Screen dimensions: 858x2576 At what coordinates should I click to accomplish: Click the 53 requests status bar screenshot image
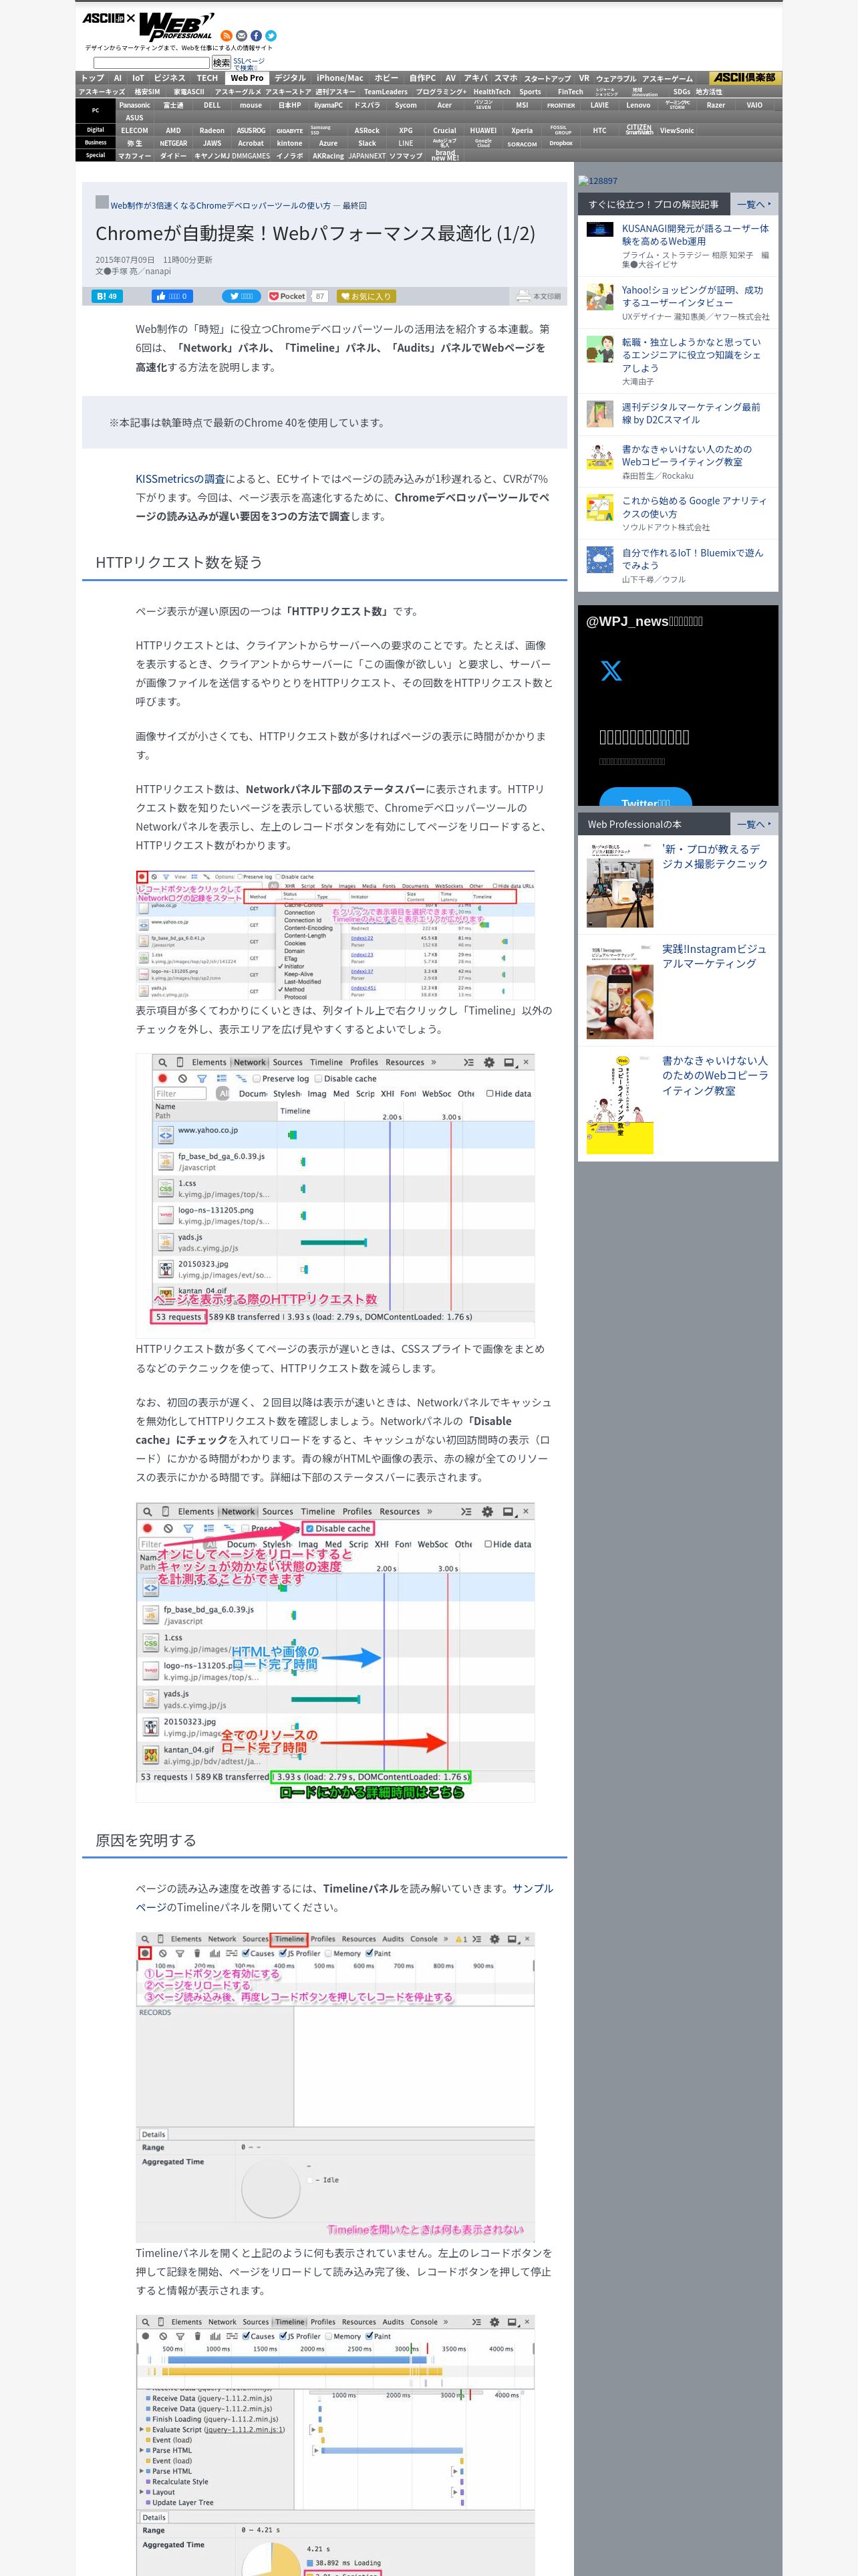click(335, 1195)
